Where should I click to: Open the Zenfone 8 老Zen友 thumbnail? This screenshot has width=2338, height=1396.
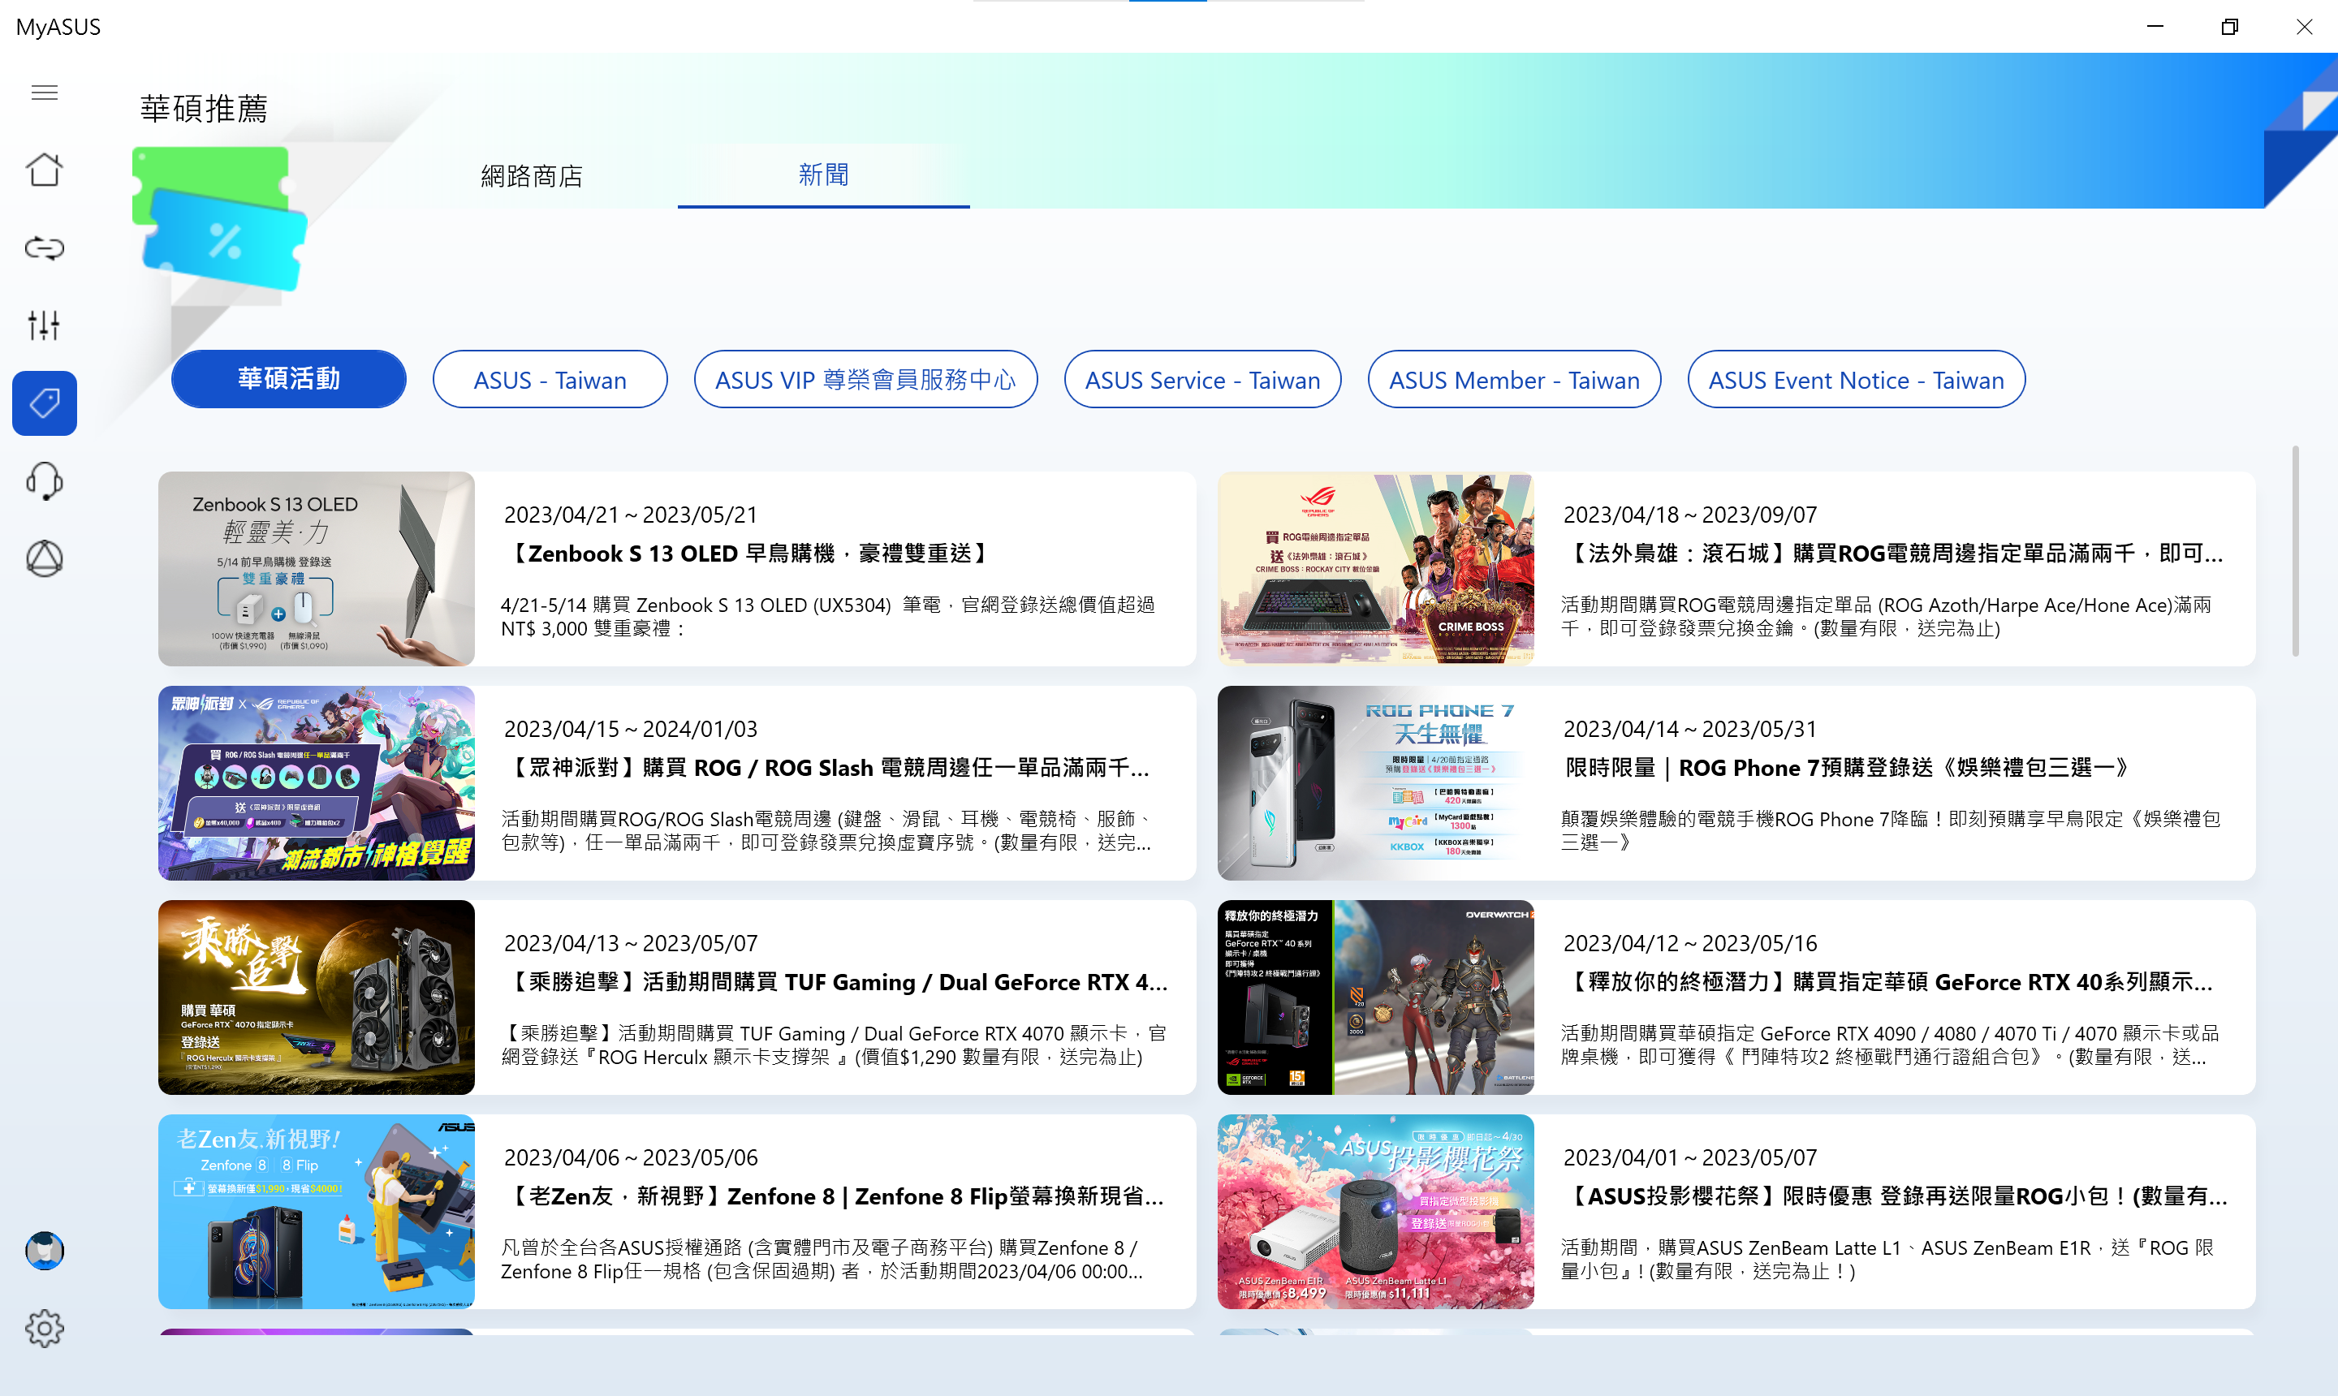[x=316, y=1212]
